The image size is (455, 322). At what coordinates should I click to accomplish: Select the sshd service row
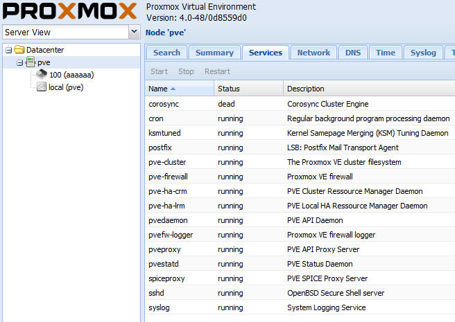(300, 293)
